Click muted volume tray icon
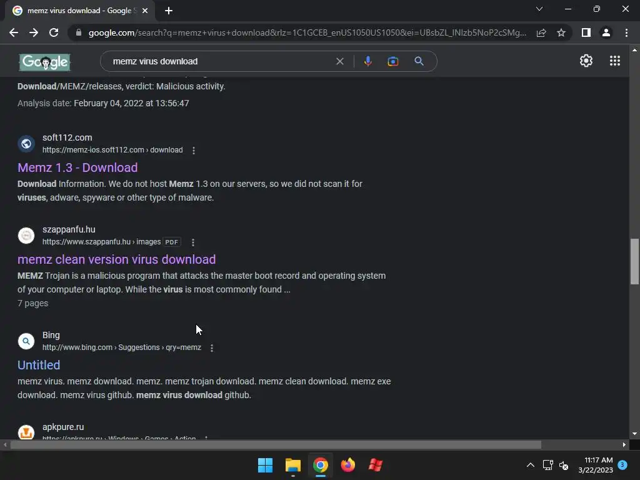The height and width of the screenshot is (480, 640). pyautogui.click(x=564, y=465)
